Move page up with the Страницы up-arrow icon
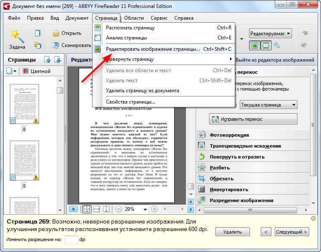This screenshot has width=321, height=252. coord(48,60)
